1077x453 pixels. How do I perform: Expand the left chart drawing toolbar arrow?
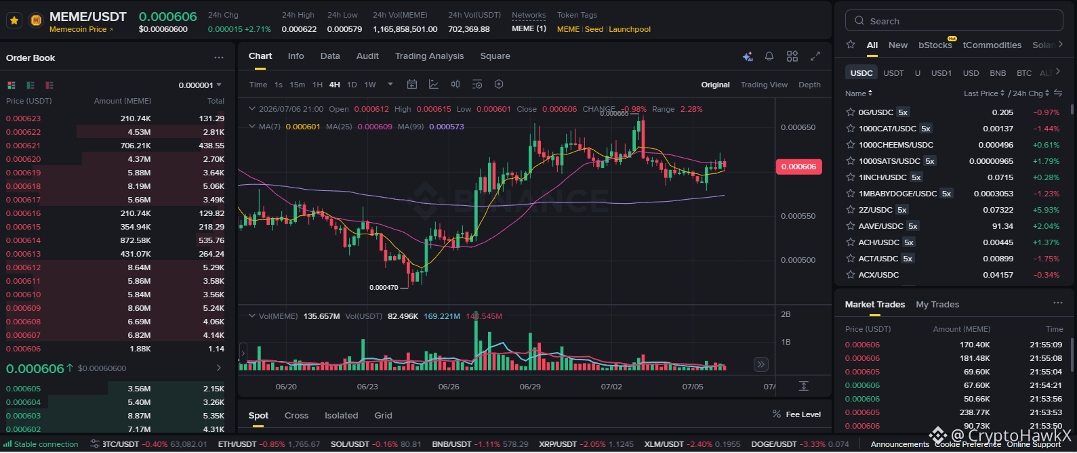point(243,353)
